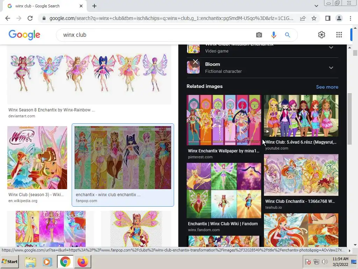
Task: Open Winx Club Enchantix 1366x768 wallpaper image
Action: [301, 175]
